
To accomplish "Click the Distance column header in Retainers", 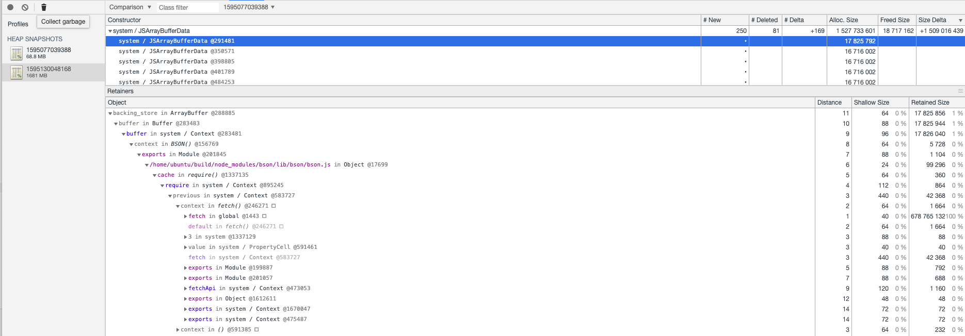I will click(832, 103).
